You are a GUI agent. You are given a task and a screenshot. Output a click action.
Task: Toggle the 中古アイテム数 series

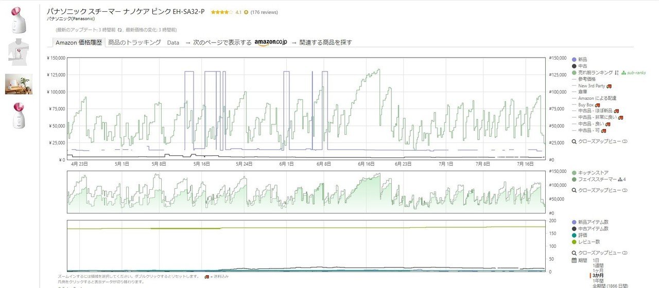[590, 228]
